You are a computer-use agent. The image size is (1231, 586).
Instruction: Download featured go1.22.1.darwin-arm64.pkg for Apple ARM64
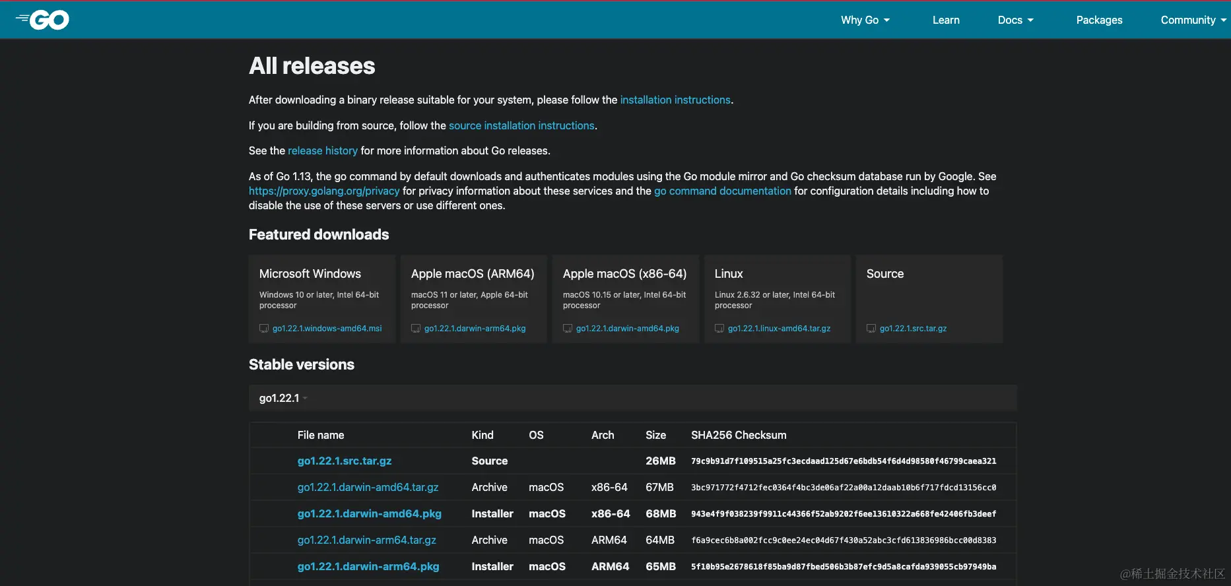475,329
